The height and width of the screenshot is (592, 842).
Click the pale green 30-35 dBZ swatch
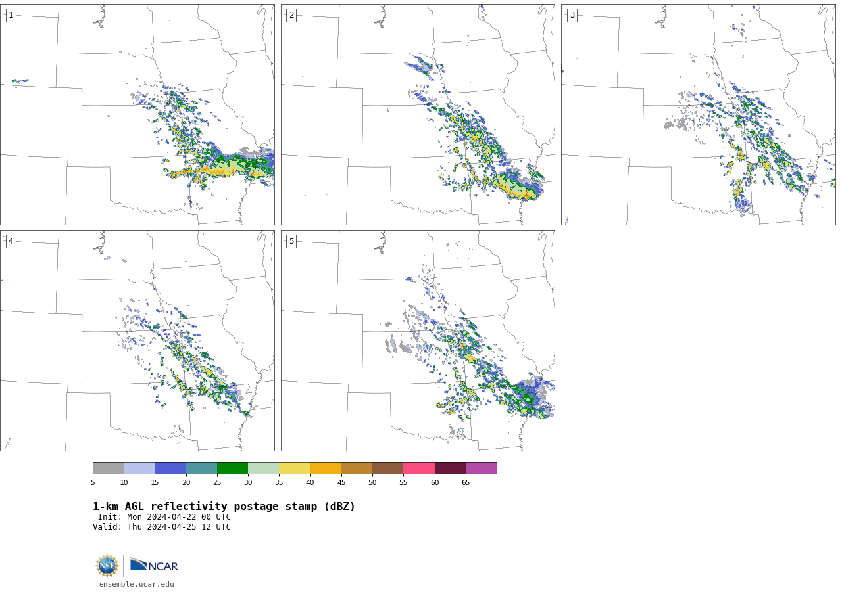pyautogui.click(x=263, y=468)
